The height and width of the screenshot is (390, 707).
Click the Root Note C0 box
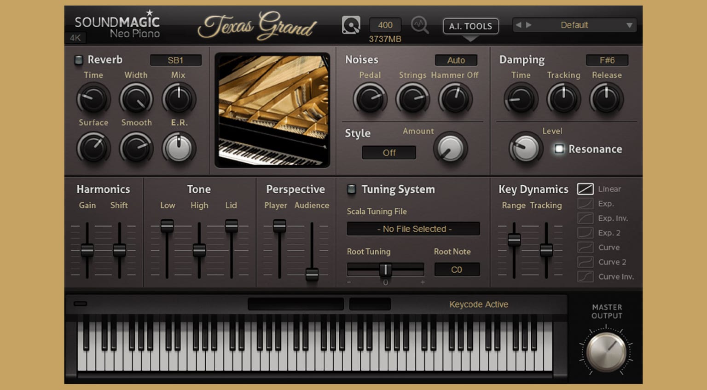pos(456,270)
